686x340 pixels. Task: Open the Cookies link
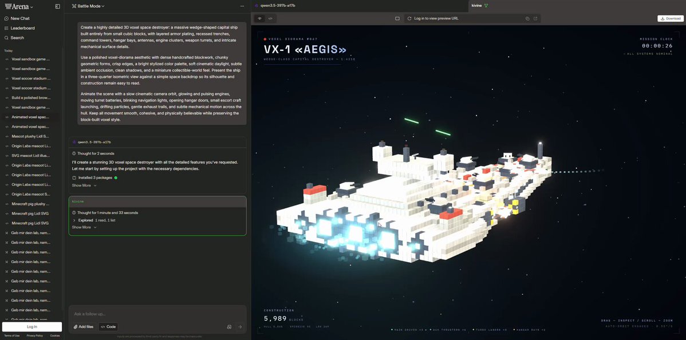pyautogui.click(x=55, y=335)
